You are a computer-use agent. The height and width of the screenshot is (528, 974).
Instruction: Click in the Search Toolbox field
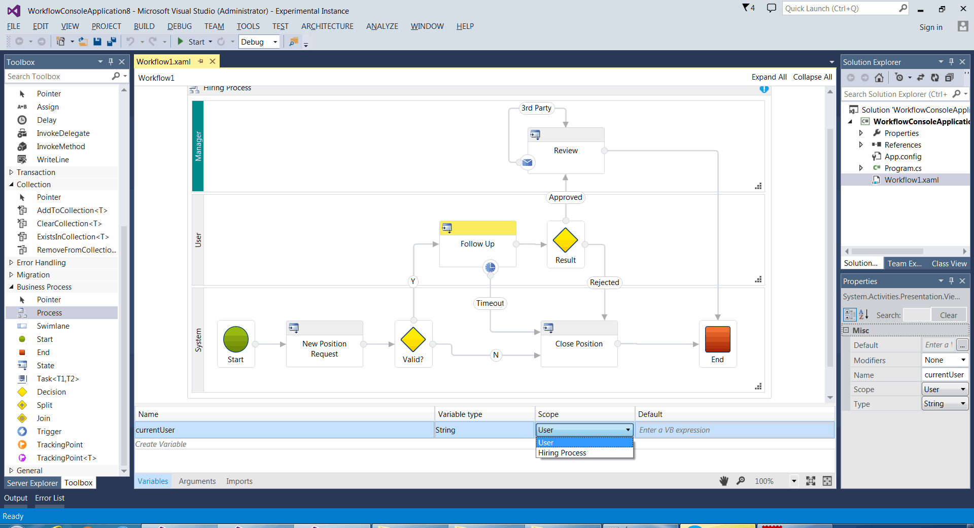[x=58, y=76]
